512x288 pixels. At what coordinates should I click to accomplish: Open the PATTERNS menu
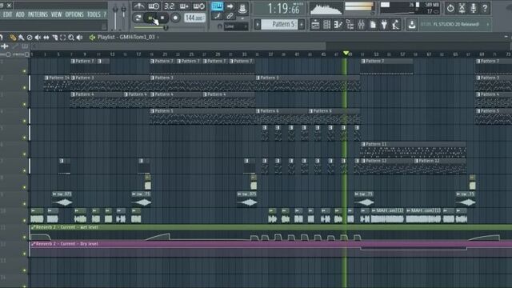pos(38,14)
